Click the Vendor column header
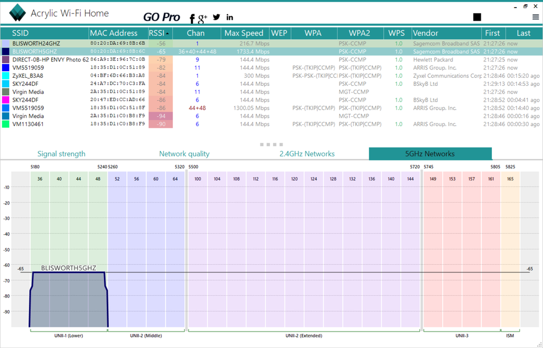 tap(426, 33)
